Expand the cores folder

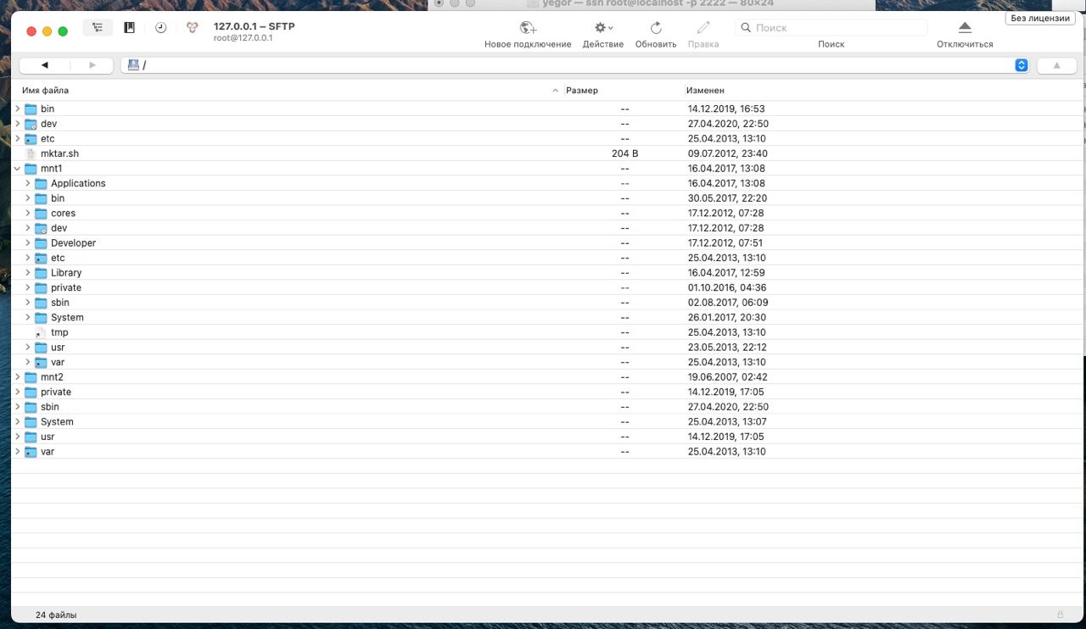click(x=27, y=213)
